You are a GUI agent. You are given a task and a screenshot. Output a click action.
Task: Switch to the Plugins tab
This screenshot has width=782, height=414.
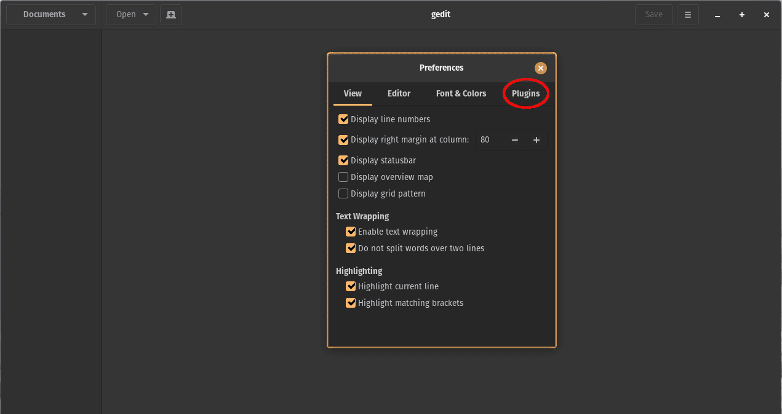coord(525,93)
